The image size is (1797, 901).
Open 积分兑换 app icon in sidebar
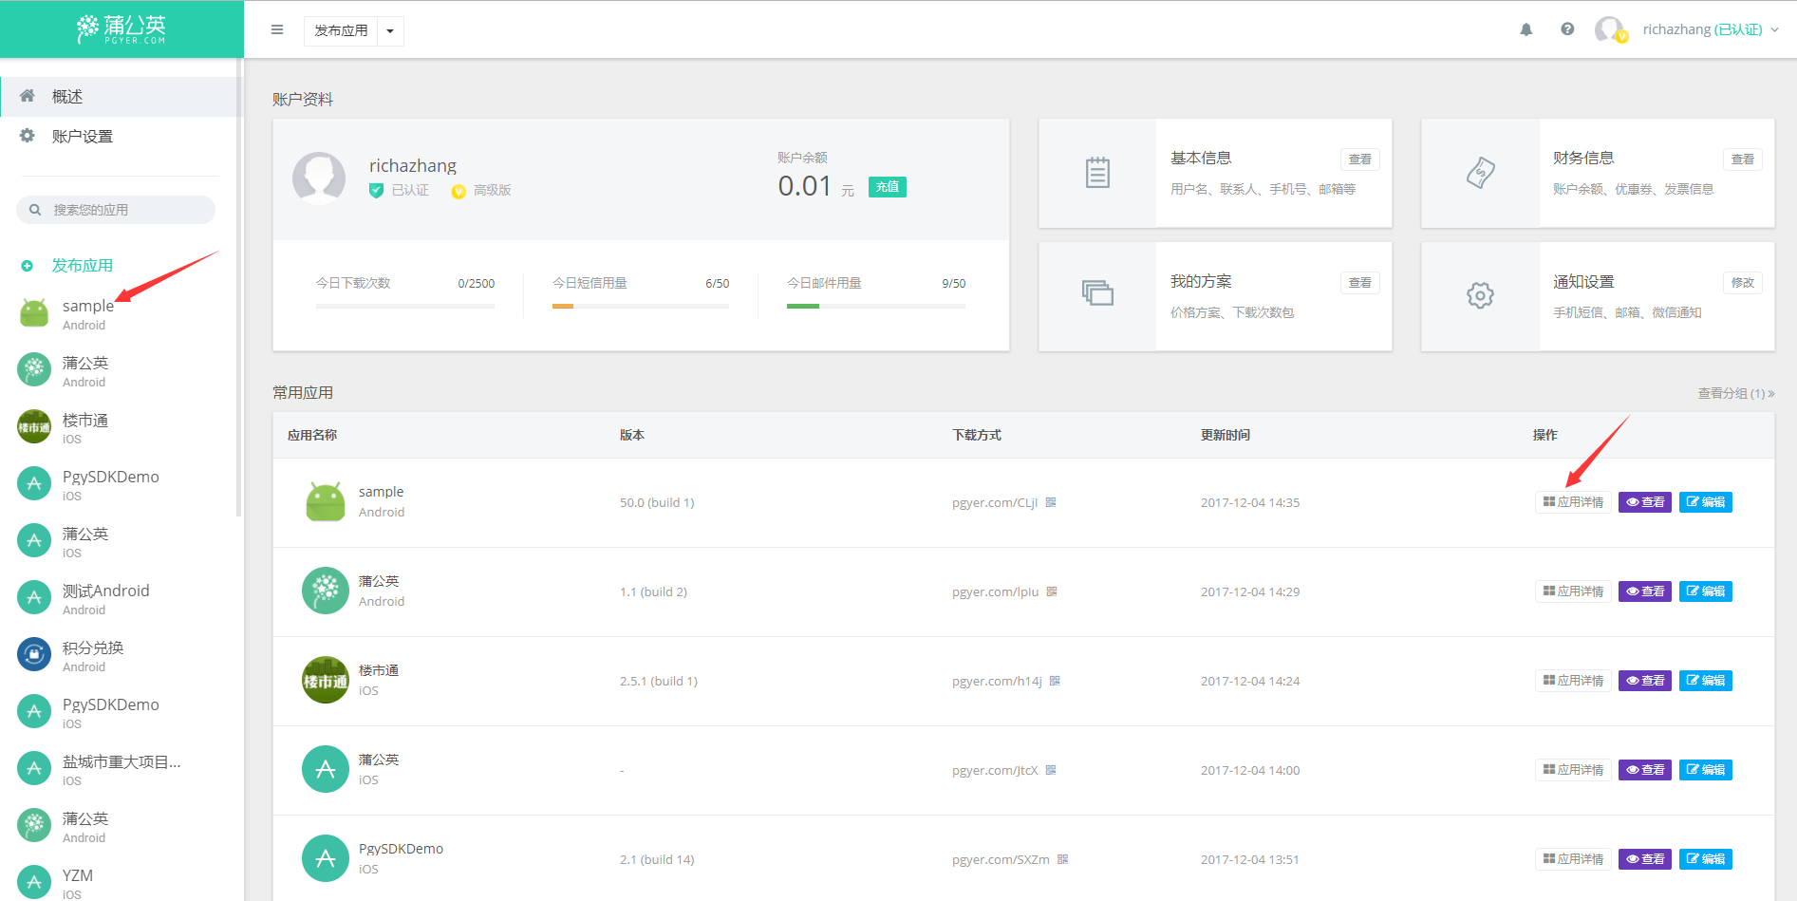pos(34,654)
